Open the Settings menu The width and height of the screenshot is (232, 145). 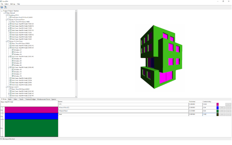pos(13,4)
